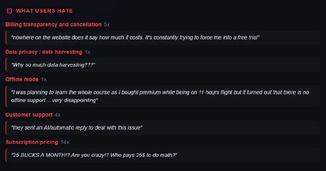This screenshot has height=171, width=326.
Task: Click the red left bar of the pricing quote
Action: (6, 155)
